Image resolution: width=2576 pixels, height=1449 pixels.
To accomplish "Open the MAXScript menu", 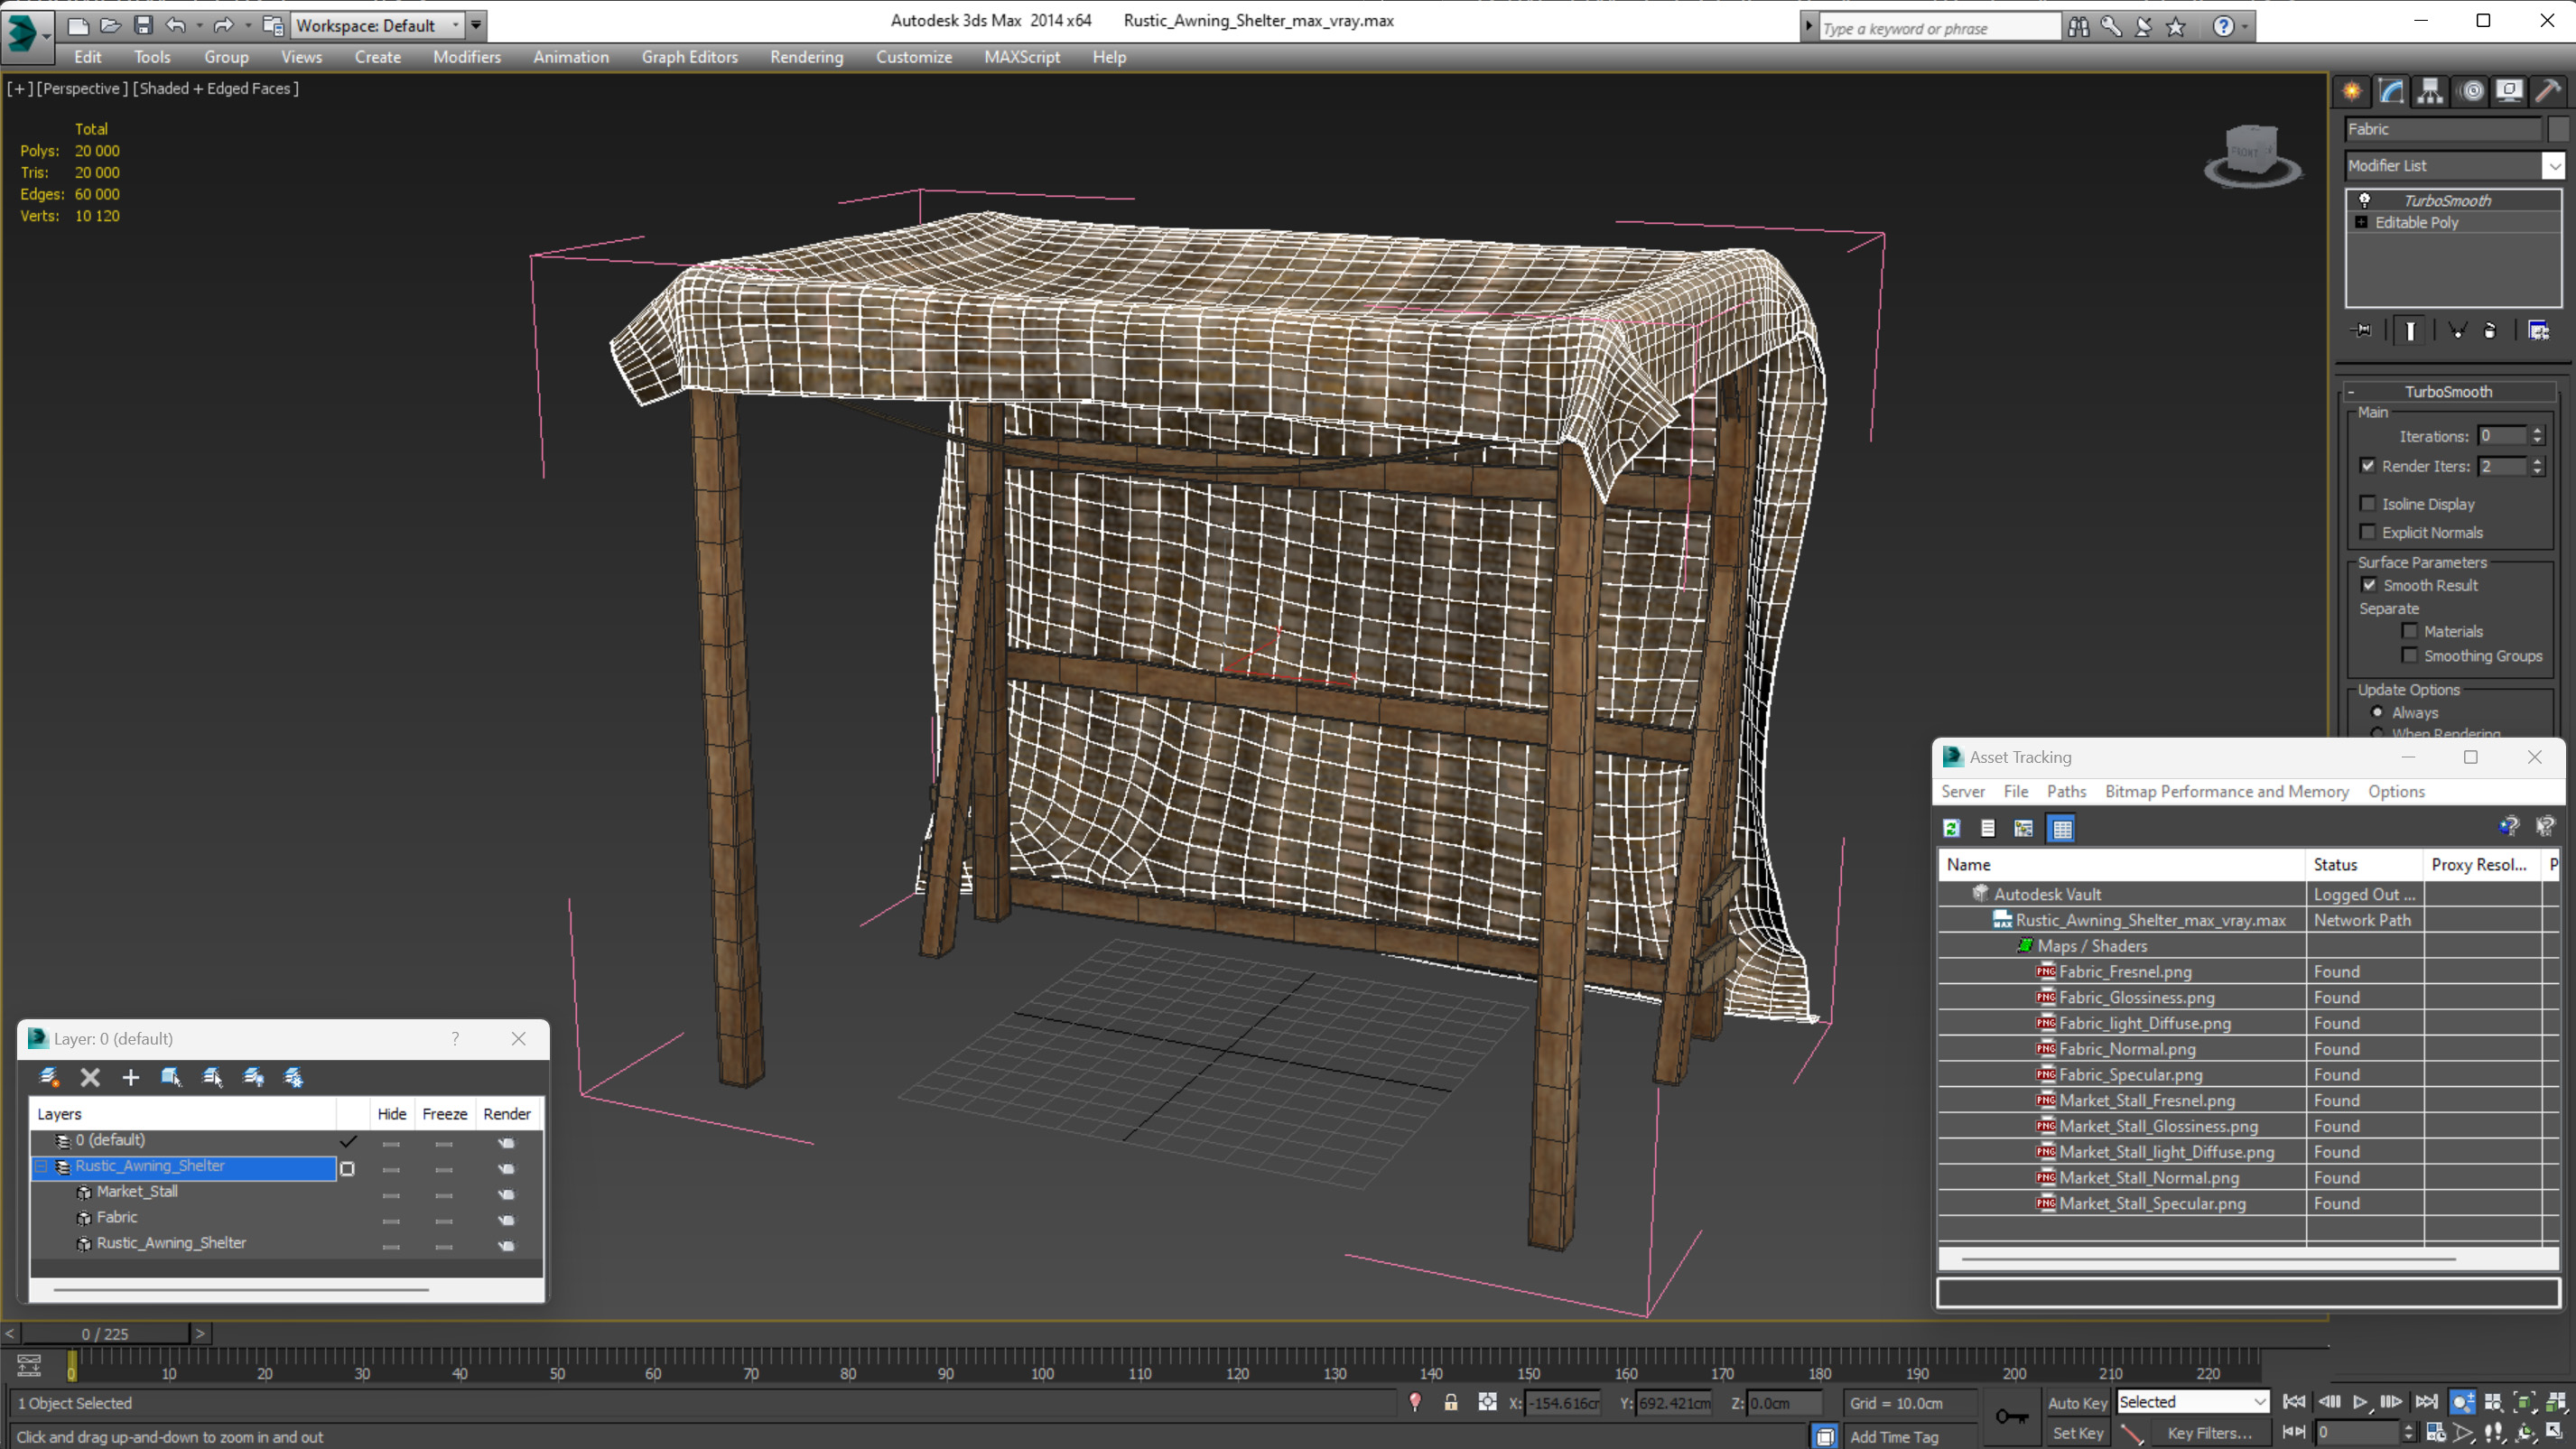I will coord(1021,57).
